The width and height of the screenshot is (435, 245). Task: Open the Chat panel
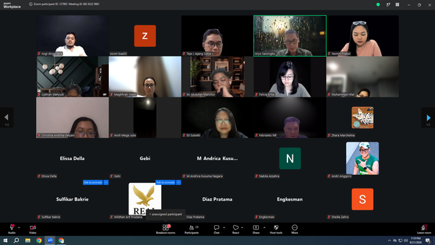216,229
